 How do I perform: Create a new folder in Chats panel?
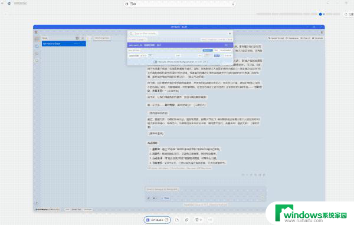pyautogui.click(x=77, y=38)
